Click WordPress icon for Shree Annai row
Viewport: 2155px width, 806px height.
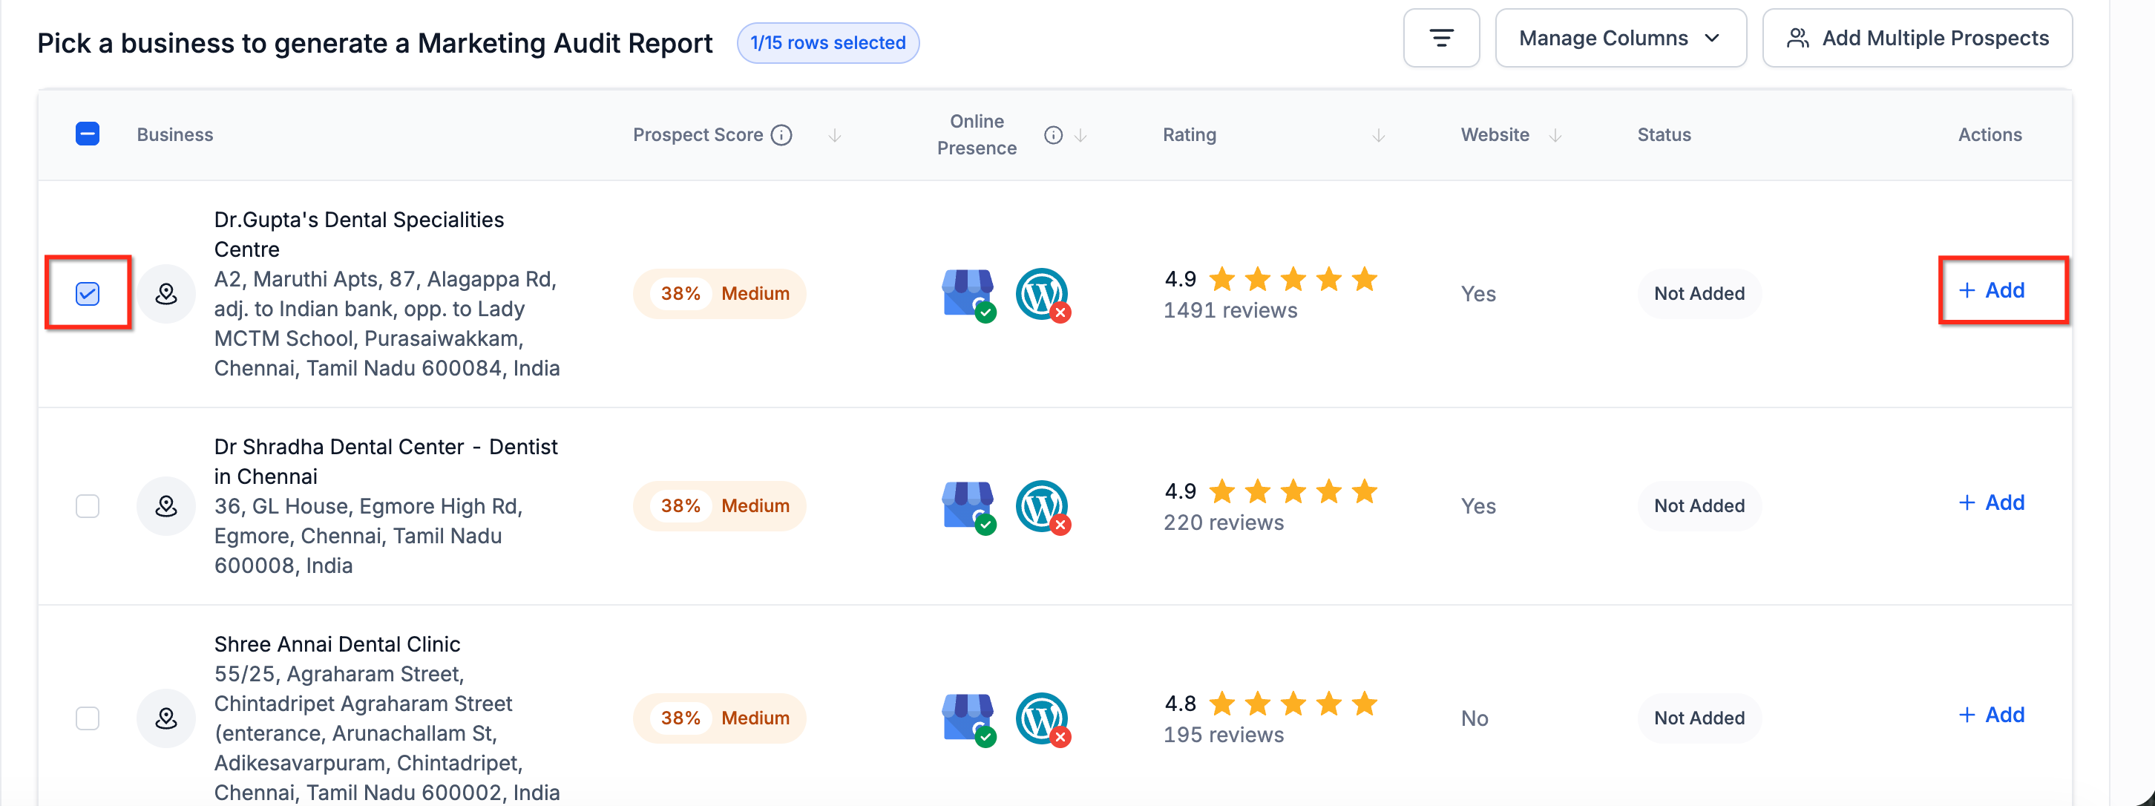1042,718
